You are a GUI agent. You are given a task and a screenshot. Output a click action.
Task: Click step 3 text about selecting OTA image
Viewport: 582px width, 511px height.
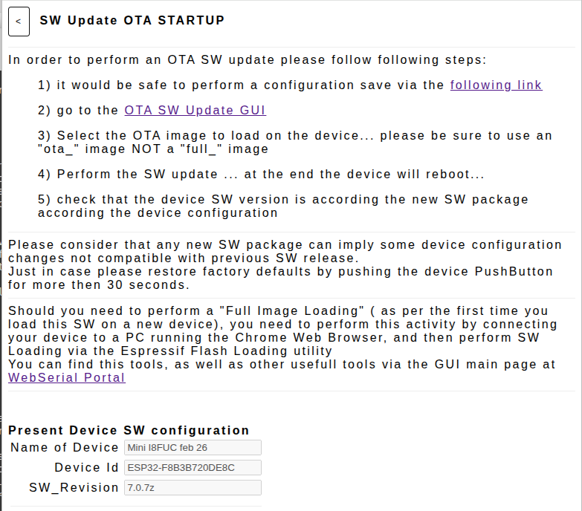(x=294, y=143)
